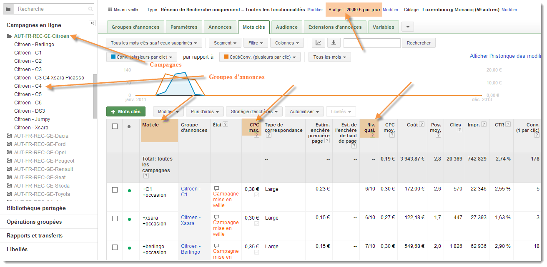Viewport: 547px width, 267px height.
Task: Open the Conv. (plusieurs par clic) metric dropdown
Action: coord(142,57)
